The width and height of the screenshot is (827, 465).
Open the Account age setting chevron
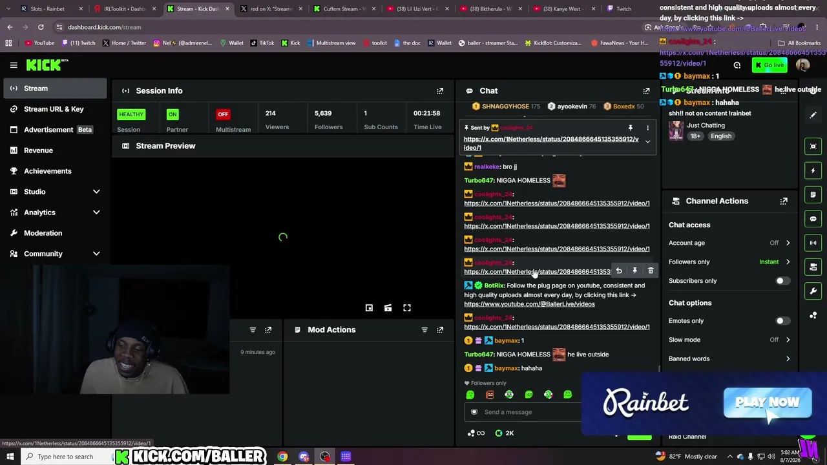coord(788,243)
